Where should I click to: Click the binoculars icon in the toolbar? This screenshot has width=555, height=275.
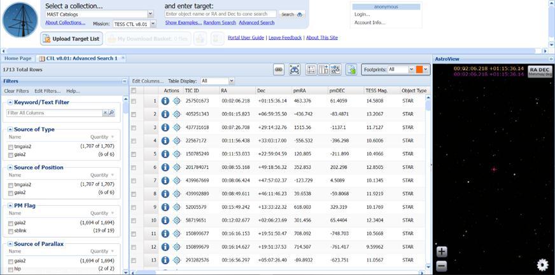(295, 69)
